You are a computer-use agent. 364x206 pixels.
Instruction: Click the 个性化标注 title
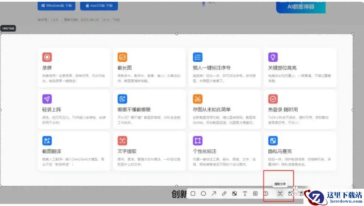[x=204, y=152]
